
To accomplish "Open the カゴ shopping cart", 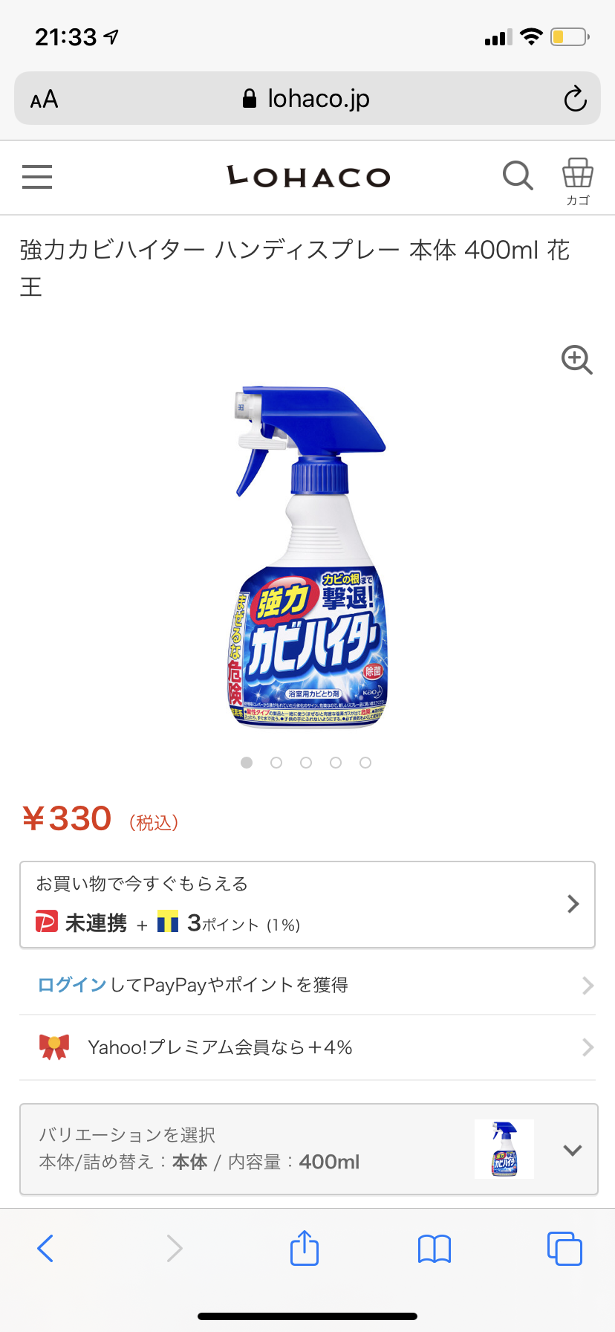I will pos(578,181).
